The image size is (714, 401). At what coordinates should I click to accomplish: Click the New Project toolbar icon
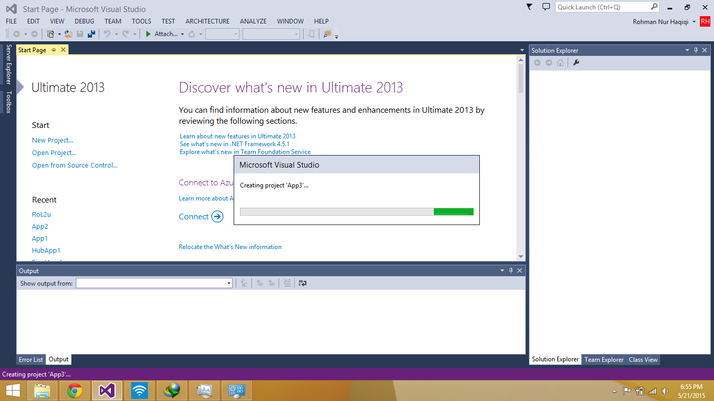tap(51, 34)
